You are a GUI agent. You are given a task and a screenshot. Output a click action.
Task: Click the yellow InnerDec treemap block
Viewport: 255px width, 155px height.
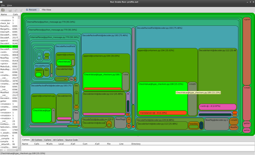tap(193, 126)
